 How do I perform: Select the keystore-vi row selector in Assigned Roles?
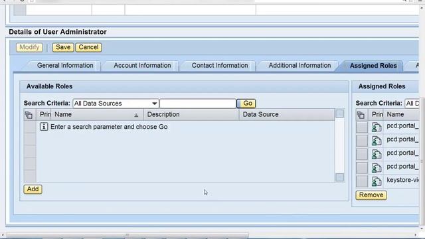pyautogui.click(x=362, y=181)
